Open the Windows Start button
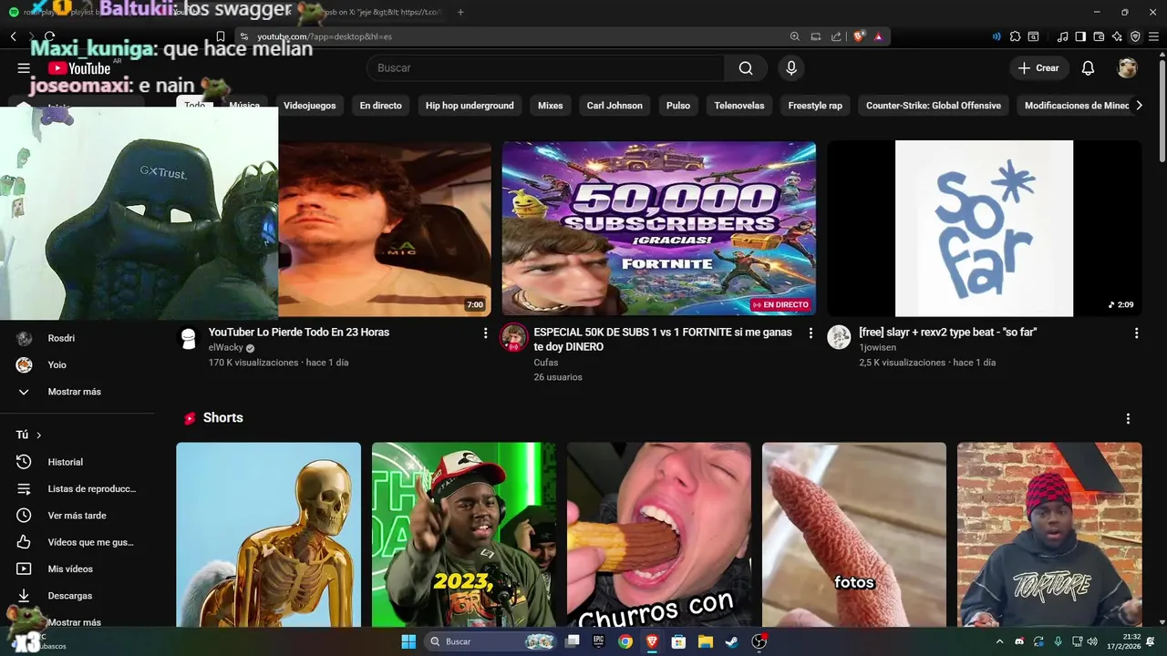The image size is (1167, 656). point(408,641)
